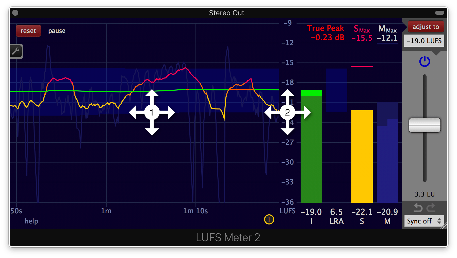Click the 6.5 LRA value
This screenshot has width=457, height=258.
pos(337,212)
